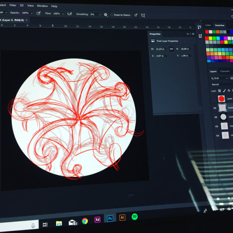Click Smoothing 0% value field
233x233 pixels.
94,14
